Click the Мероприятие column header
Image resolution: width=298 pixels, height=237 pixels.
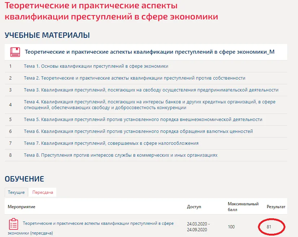tap(22, 207)
